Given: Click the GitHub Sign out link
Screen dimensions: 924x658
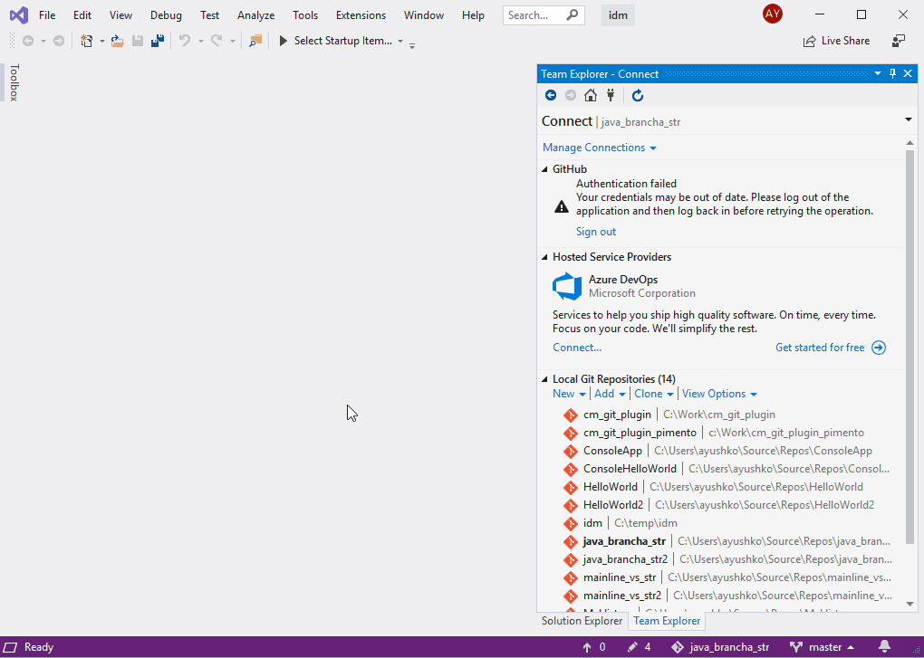Looking at the screenshot, I should pyautogui.click(x=596, y=232).
